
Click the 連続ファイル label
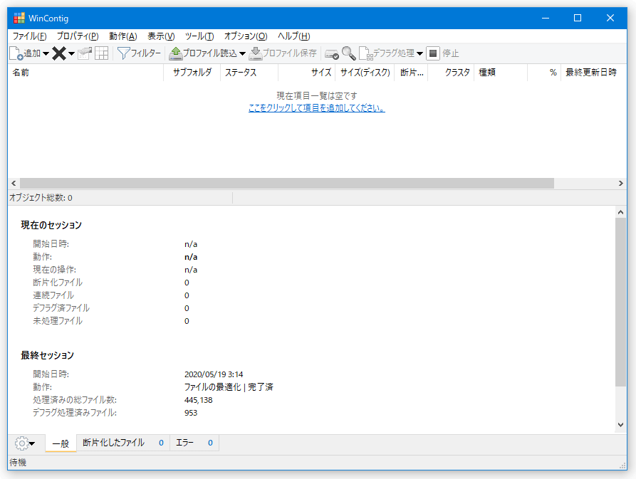click(x=53, y=295)
